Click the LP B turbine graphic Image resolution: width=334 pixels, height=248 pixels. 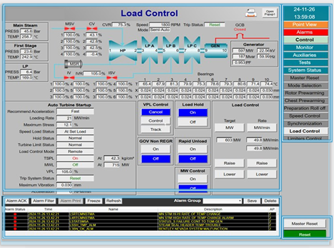[171, 46]
